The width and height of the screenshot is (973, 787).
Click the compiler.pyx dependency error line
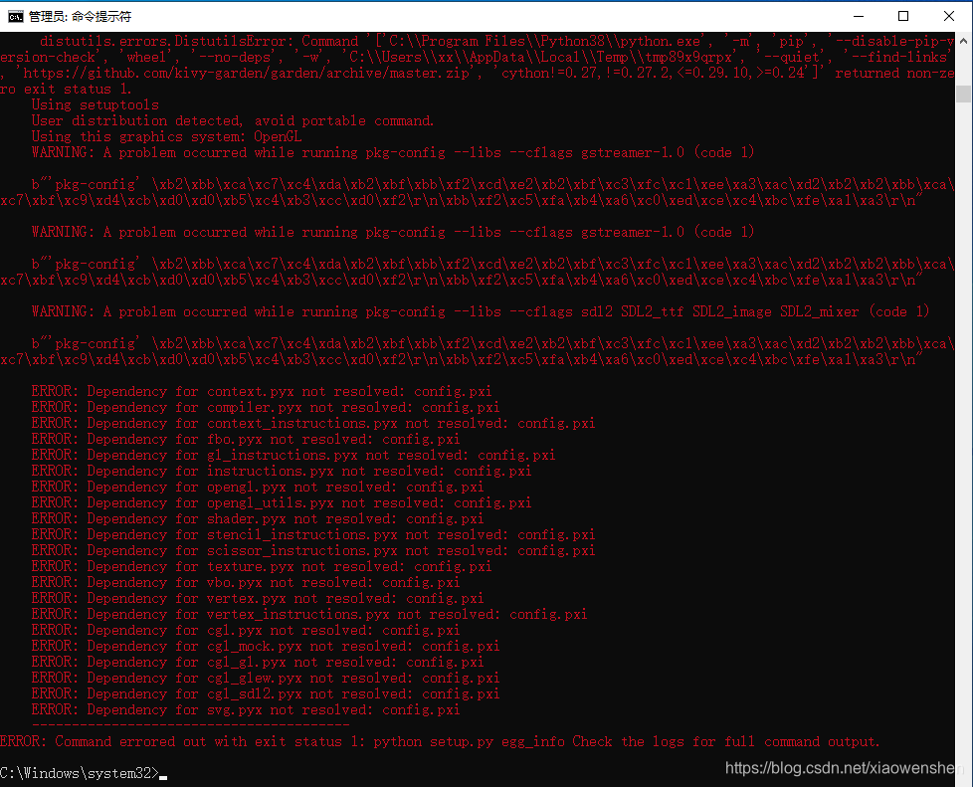[266, 407]
